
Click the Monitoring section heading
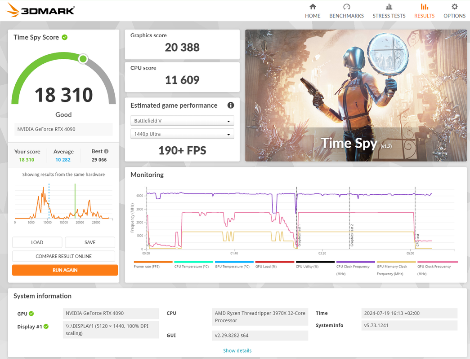click(147, 175)
